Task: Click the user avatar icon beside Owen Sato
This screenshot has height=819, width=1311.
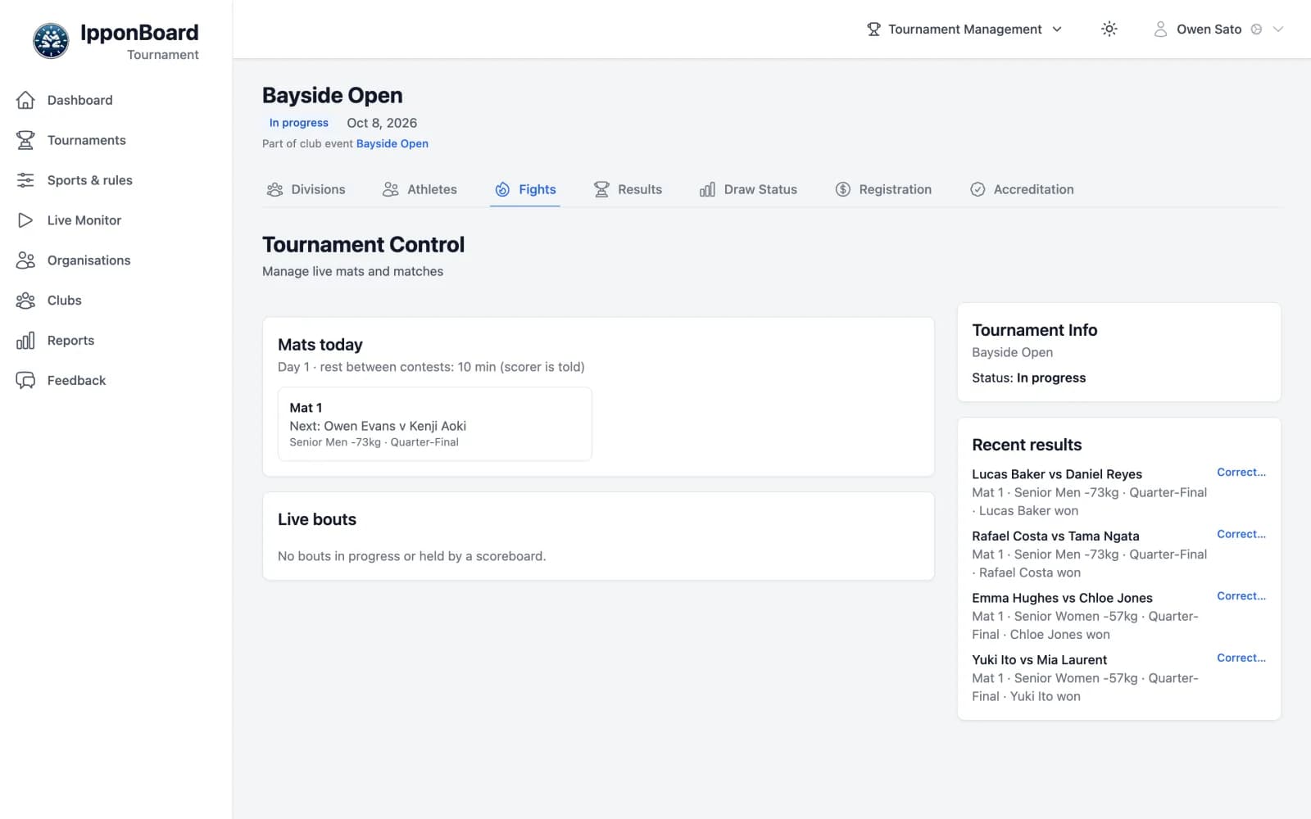Action: pyautogui.click(x=1160, y=29)
